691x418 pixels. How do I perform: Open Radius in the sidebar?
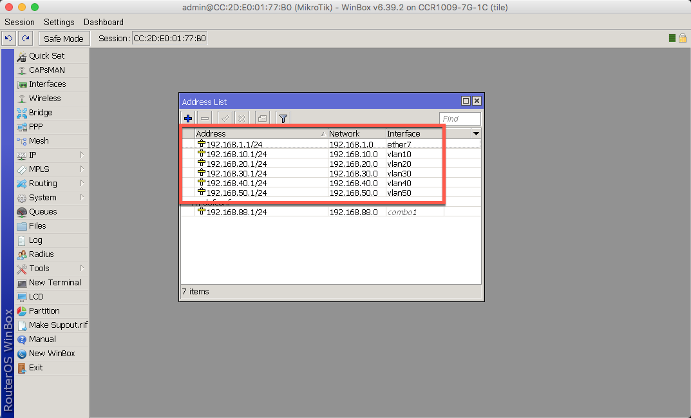point(52,254)
